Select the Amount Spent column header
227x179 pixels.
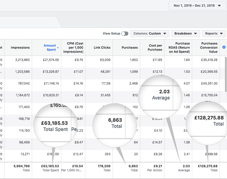(50, 48)
